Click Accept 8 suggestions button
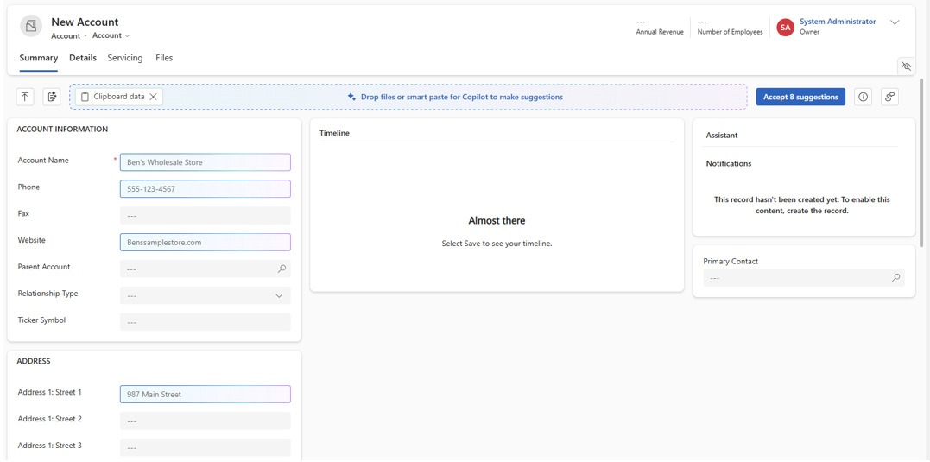This screenshot has width=930, height=462. tap(800, 97)
